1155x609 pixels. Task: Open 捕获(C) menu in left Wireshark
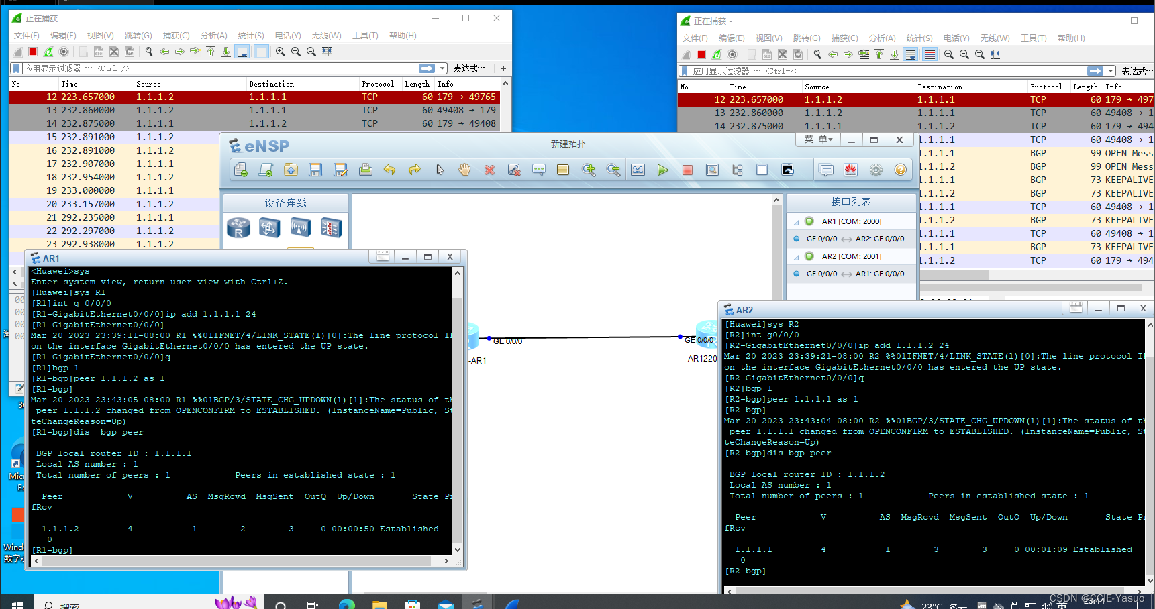click(176, 36)
